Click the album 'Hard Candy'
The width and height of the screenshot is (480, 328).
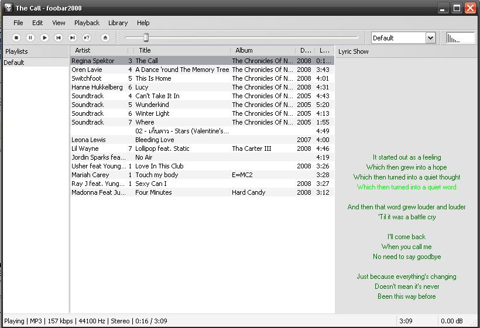pos(248,192)
